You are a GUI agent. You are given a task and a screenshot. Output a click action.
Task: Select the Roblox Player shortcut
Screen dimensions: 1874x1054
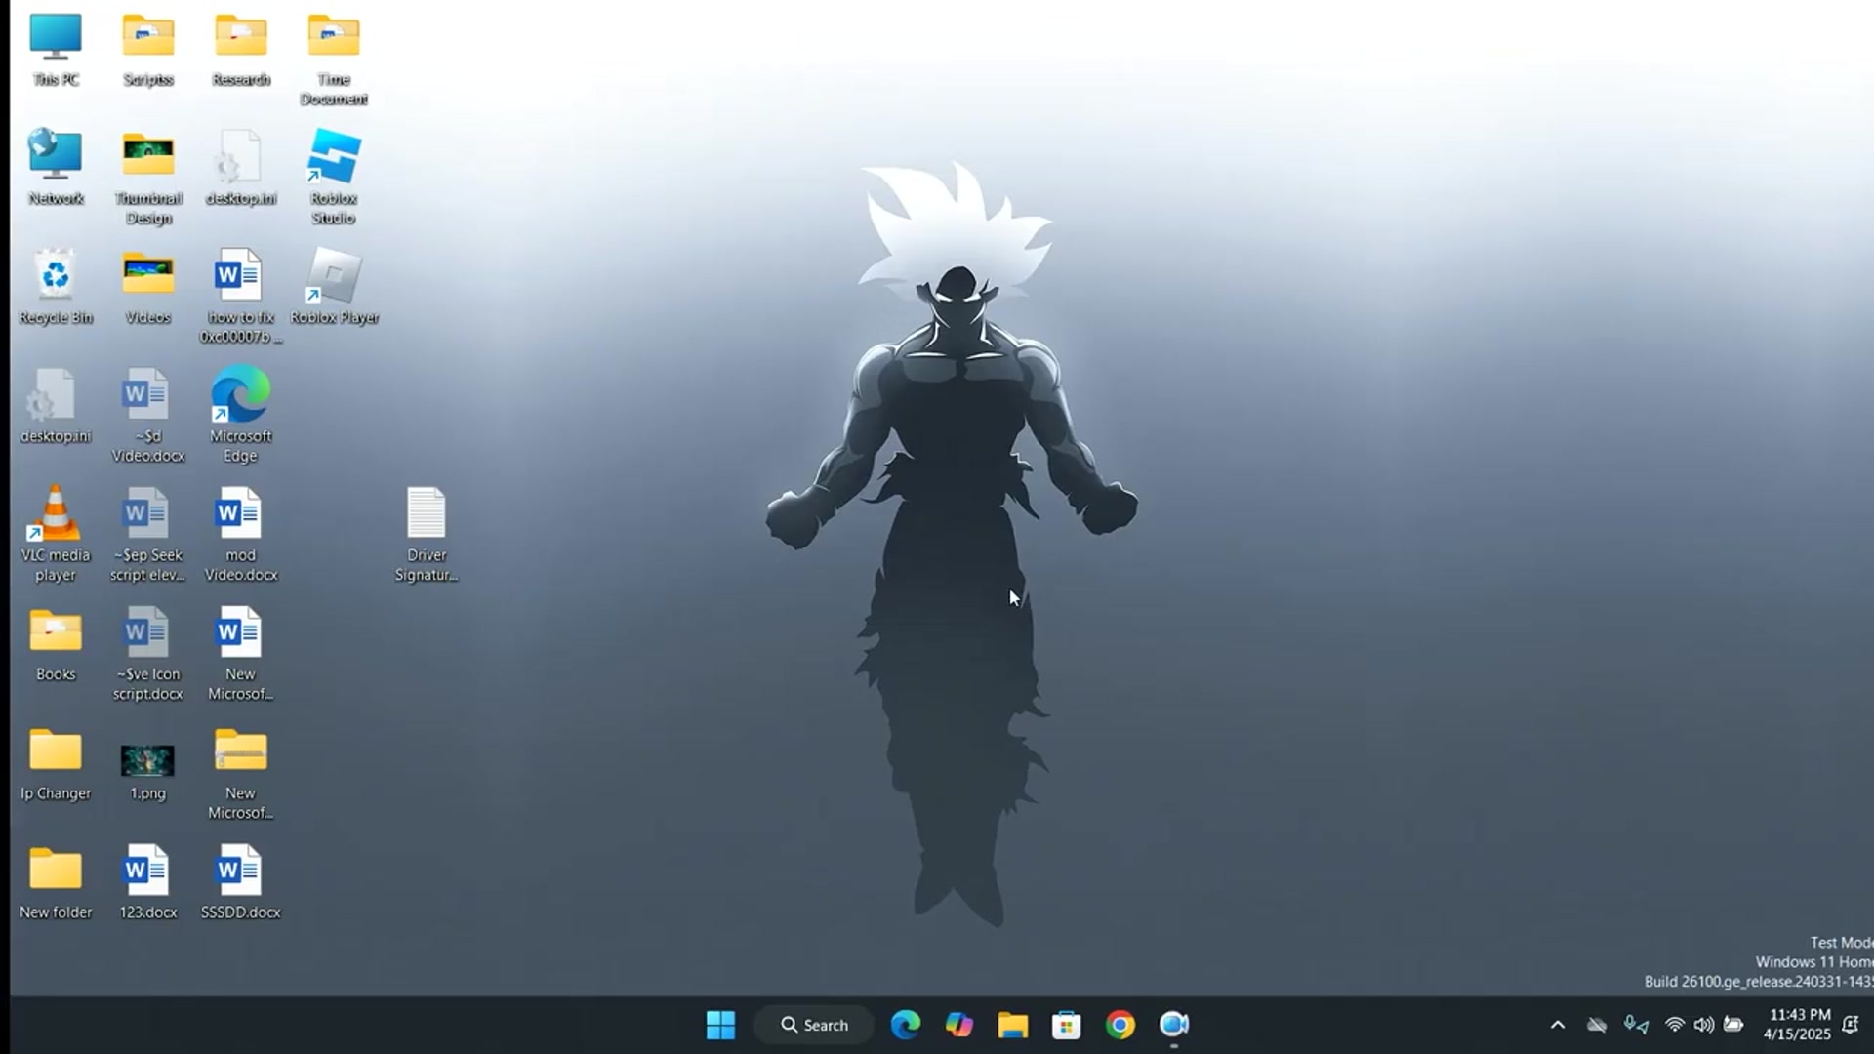point(334,287)
